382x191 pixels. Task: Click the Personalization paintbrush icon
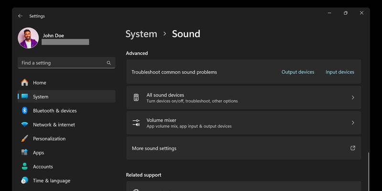click(x=25, y=138)
